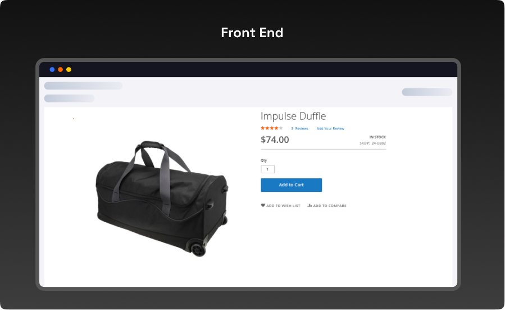Click the black duffle bag product image

pyautogui.click(x=162, y=198)
